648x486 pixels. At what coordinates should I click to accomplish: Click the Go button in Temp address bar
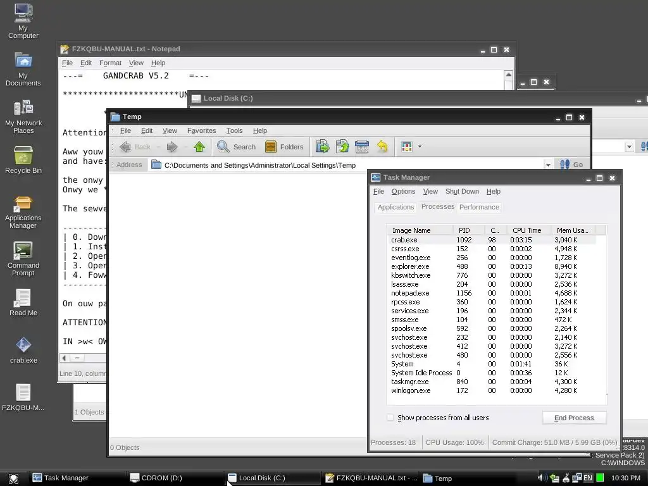coord(571,165)
